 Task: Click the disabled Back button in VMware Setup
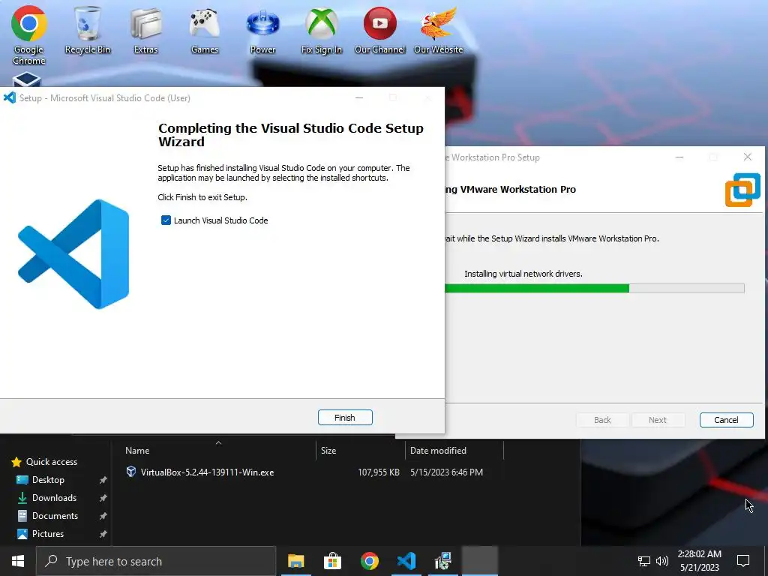pyautogui.click(x=602, y=420)
